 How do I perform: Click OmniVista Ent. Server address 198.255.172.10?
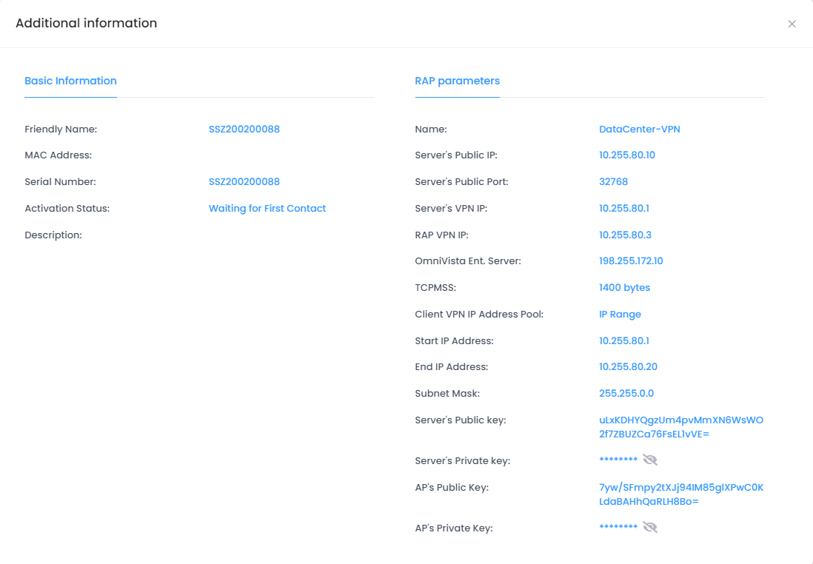(x=631, y=261)
